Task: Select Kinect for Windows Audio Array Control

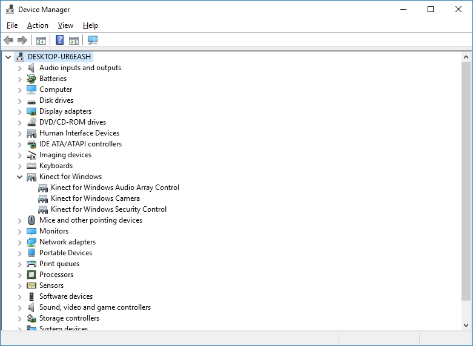Action: tap(115, 188)
